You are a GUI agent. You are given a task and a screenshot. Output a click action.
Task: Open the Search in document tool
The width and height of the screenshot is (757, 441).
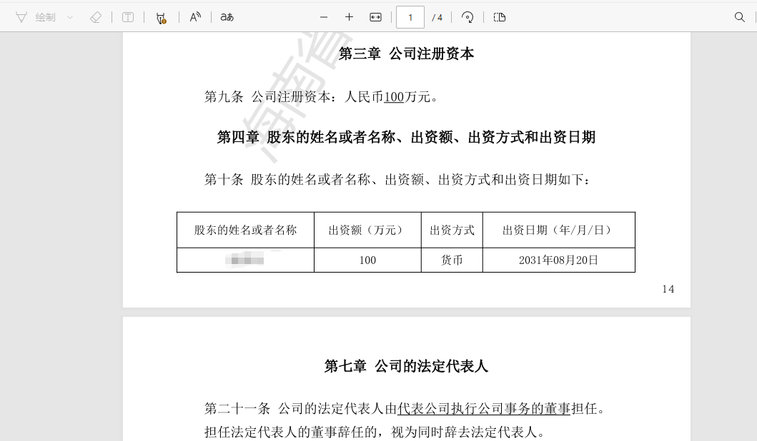(x=739, y=17)
